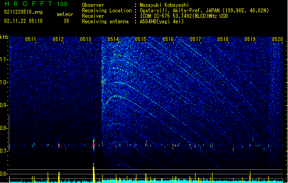
Task: Click the tallest yellow signal spike after 0513
Action: click(94, 173)
